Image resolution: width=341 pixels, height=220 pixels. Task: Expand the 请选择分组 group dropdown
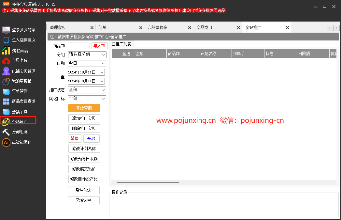coord(87,55)
